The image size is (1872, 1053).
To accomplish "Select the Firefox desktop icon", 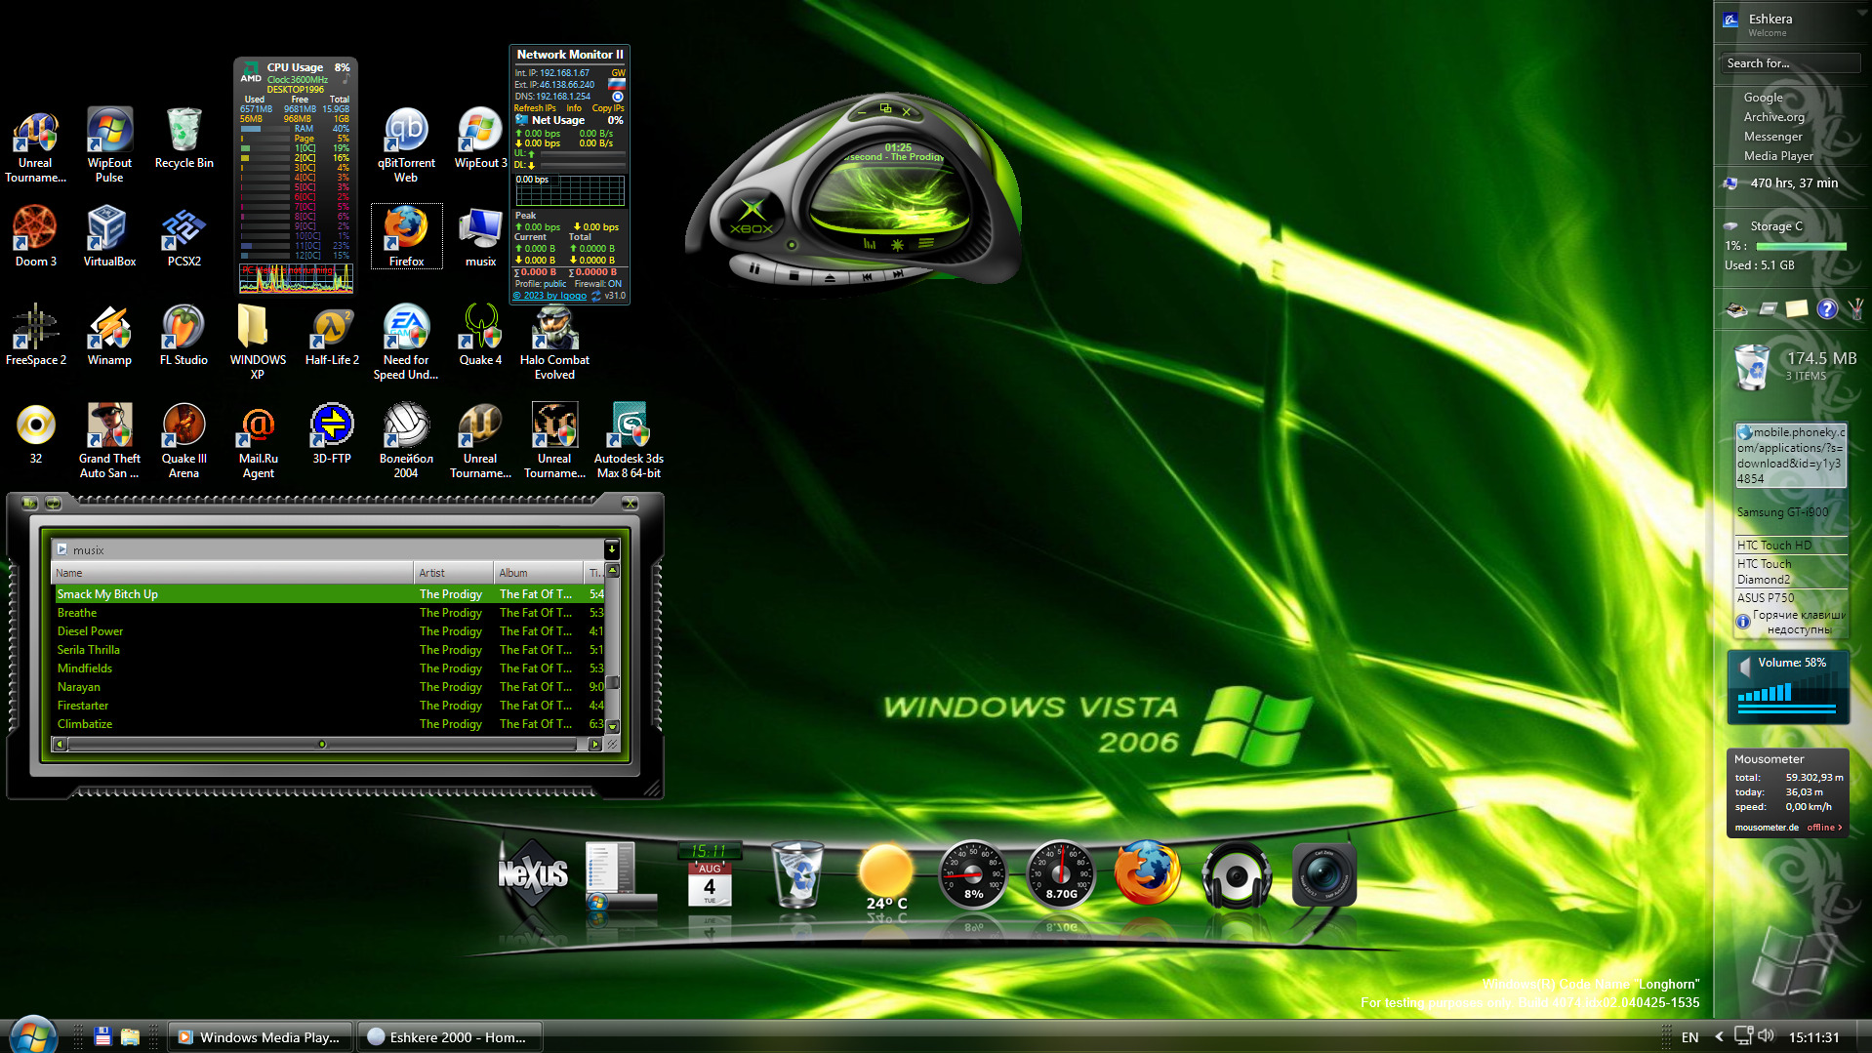I will [406, 235].
